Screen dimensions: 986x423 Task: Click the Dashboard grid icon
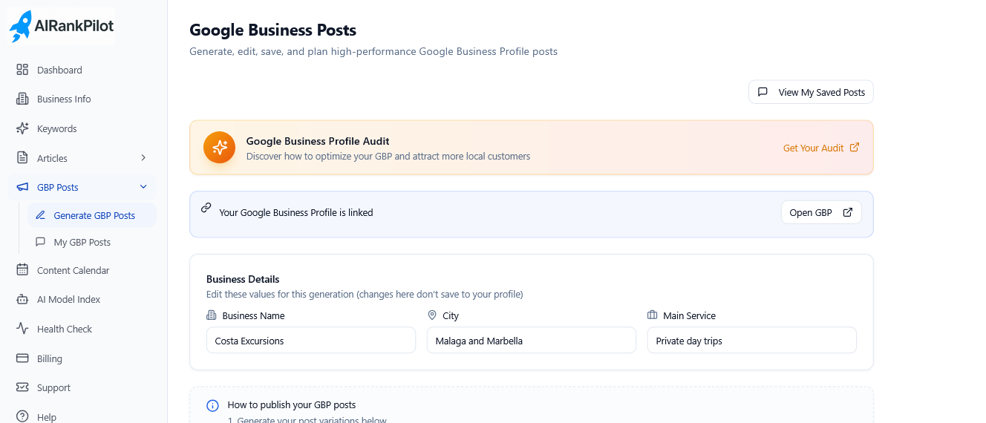tap(22, 70)
